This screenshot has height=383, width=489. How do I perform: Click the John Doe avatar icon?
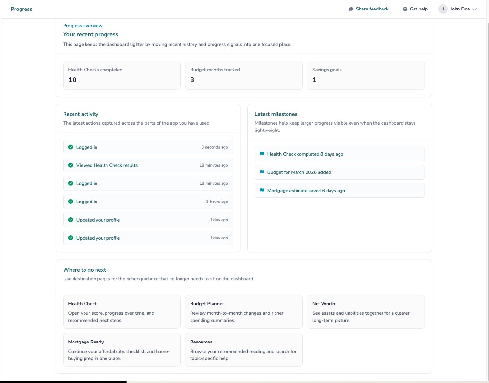pos(443,9)
